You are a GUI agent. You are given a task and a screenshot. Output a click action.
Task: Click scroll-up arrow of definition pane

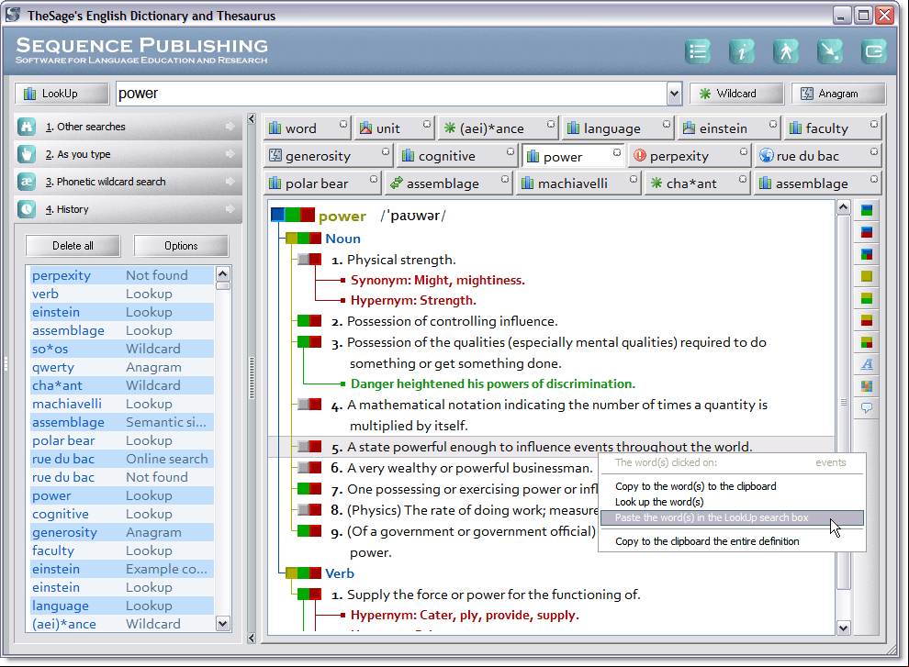(x=844, y=206)
